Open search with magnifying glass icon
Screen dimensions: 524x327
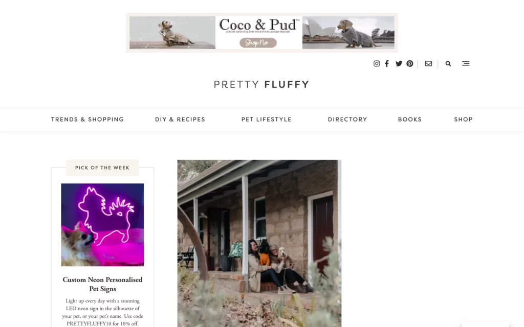pos(448,63)
